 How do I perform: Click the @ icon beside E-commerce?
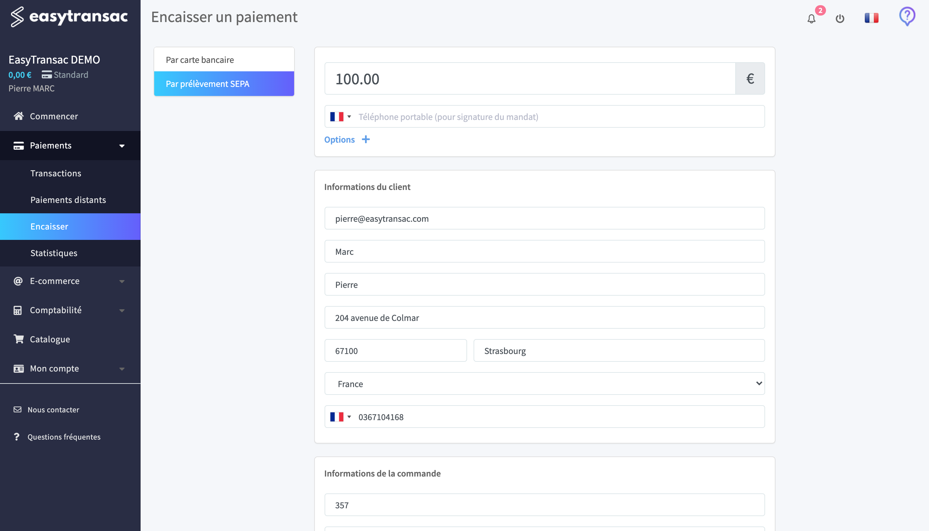18,281
